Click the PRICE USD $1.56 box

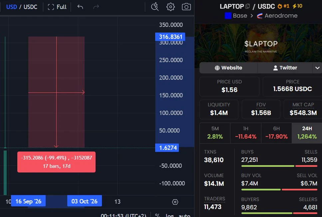pyautogui.click(x=229, y=86)
